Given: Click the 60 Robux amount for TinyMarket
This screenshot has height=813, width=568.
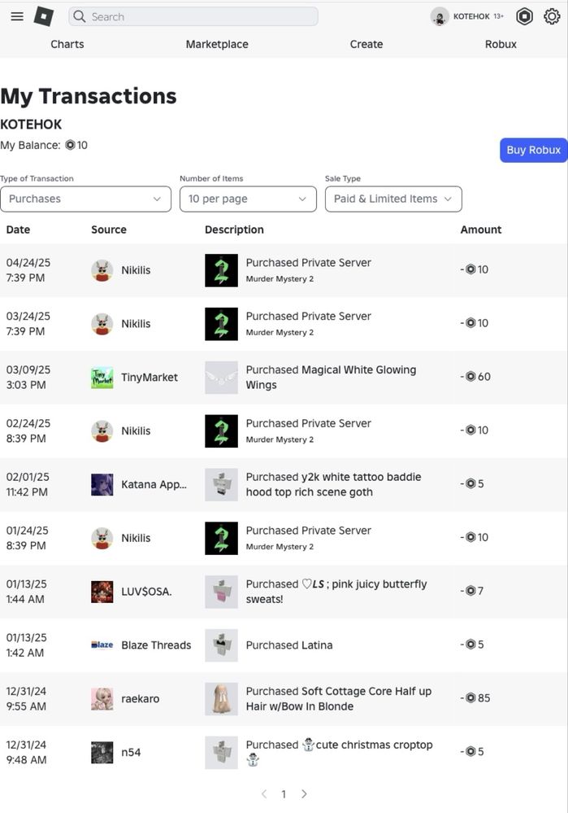Looking at the screenshot, I should tap(475, 377).
